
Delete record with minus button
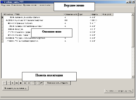[x=25, y=83]
